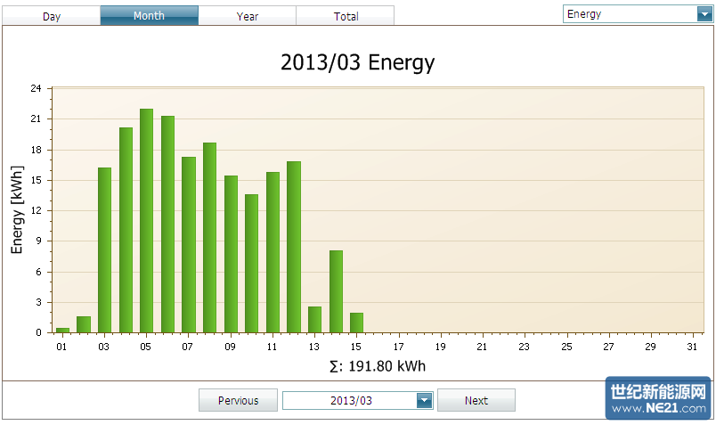The height and width of the screenshot is (425, 716).
Task: Open the 2013/03 date dropdown arrow
Action: click(x=424, y=401)
